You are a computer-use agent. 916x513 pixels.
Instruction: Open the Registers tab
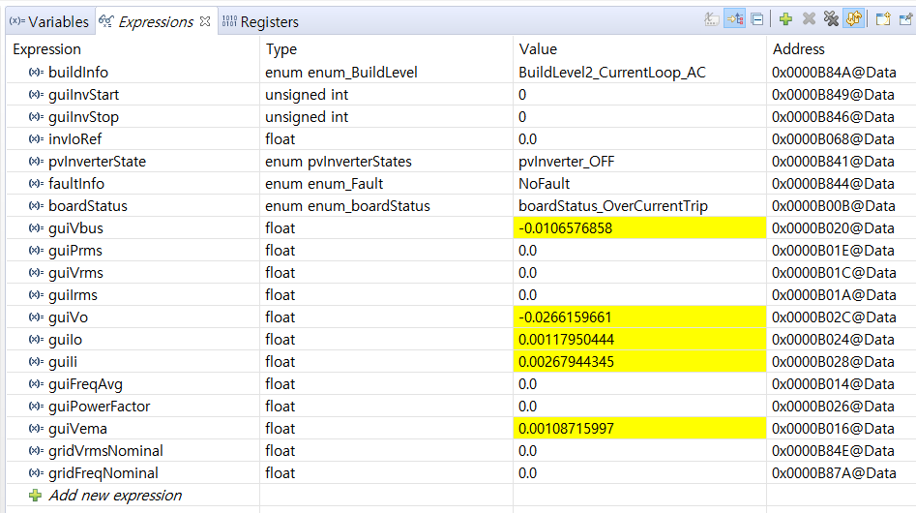coord(261,21)
